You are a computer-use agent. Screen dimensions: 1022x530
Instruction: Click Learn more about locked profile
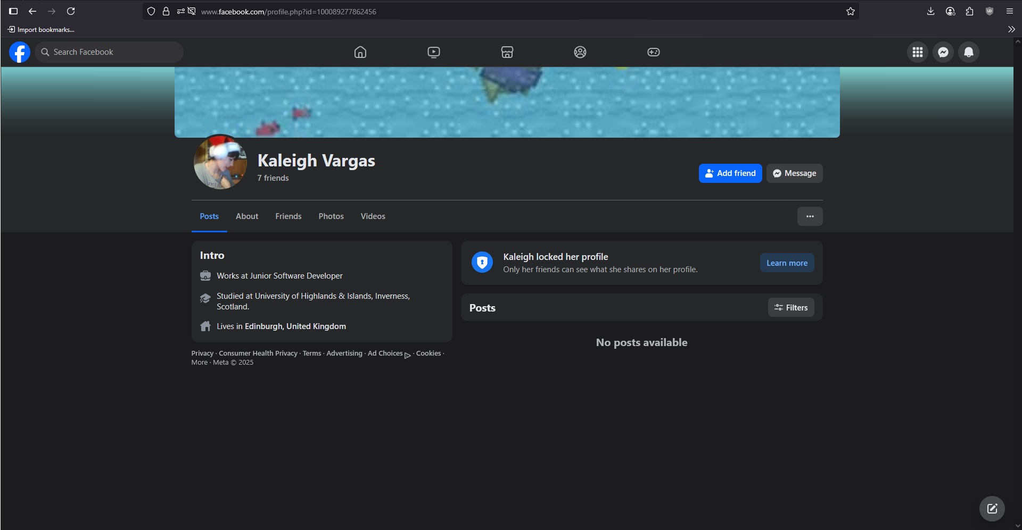click(787, 263)
